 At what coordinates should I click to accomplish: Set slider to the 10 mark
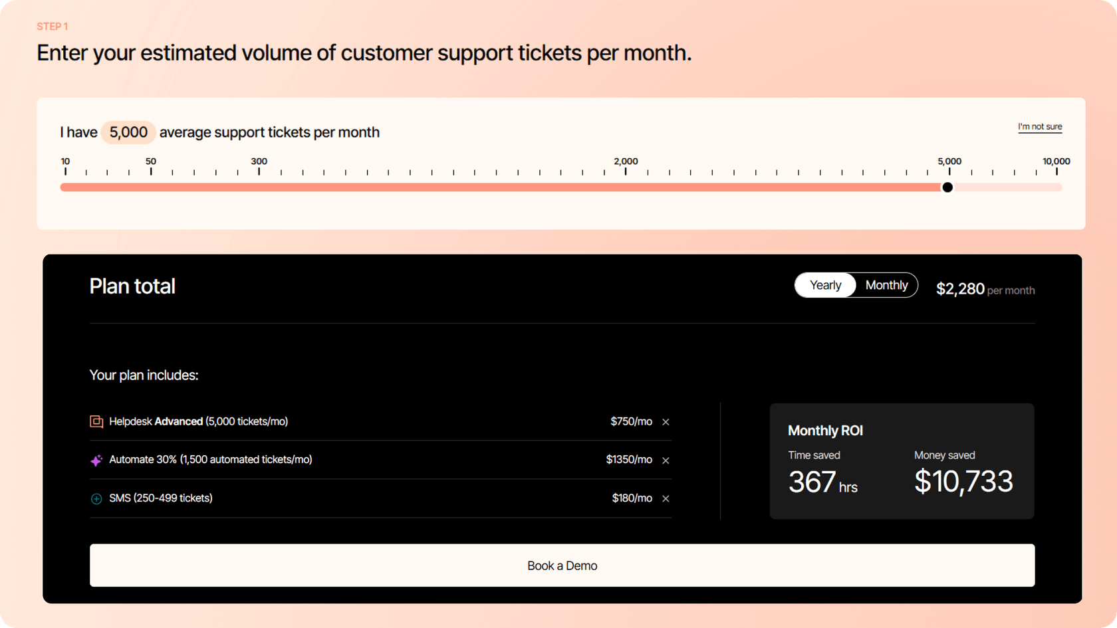[x=65, y=187]
